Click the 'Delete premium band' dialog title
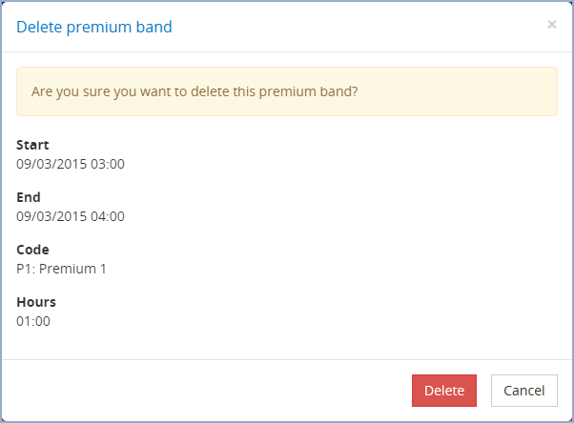 (94, 27)
